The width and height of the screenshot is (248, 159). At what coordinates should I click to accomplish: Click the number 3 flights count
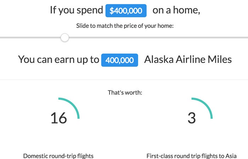click(x=192, y=118)
